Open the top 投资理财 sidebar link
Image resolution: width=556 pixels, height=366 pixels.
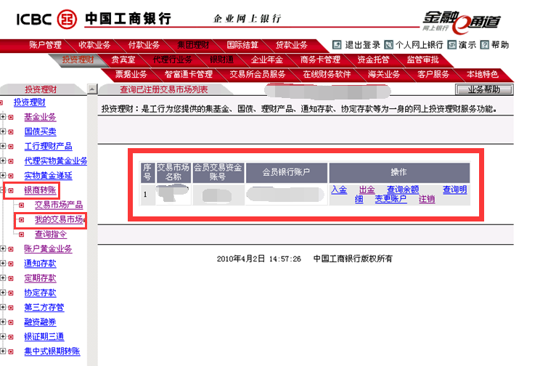(30, 102)
